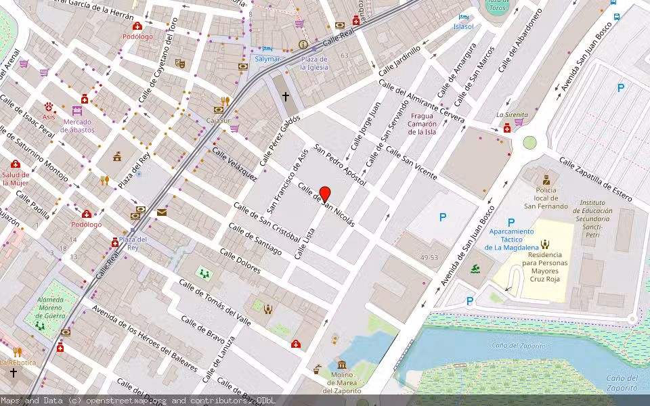Click the Calle Pérez Galdós label

[x=280, y=141]
